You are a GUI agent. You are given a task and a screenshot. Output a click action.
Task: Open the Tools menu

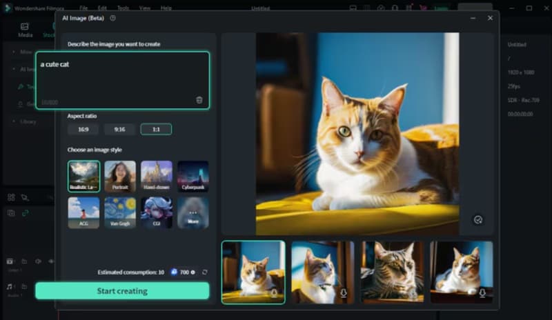pos(123,8)
